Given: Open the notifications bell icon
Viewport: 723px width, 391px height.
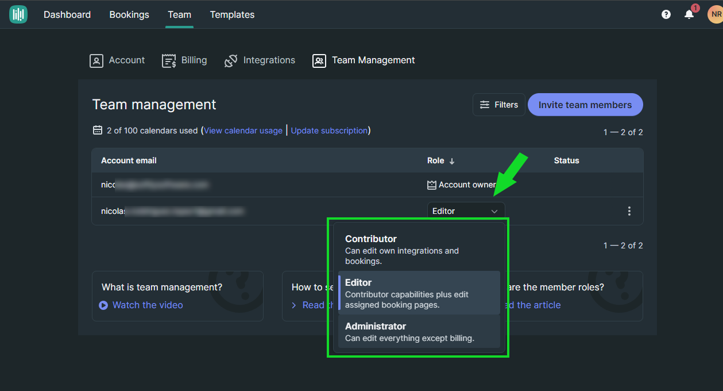Looking at the screenshot, I should click(x=689, y=14).
